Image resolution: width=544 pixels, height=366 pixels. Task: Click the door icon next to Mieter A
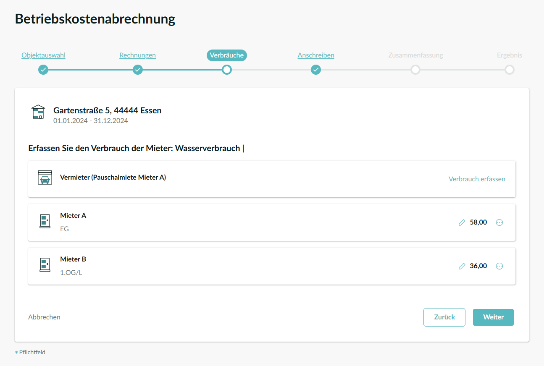[x=45, y=221]
